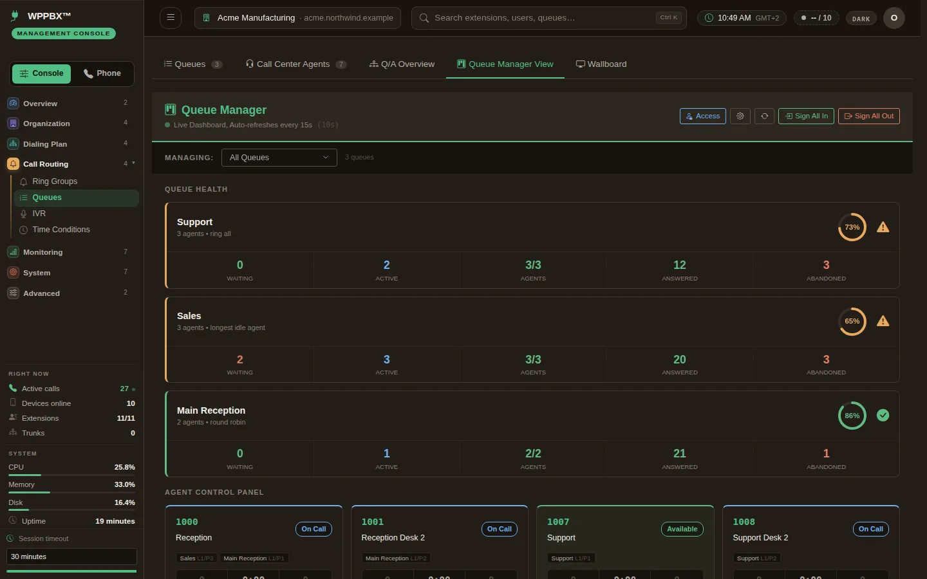The image size is (927, 579).
Task: Click the Queue Manager heading icon
Action: pyautogui.click(x=171, y=109)
